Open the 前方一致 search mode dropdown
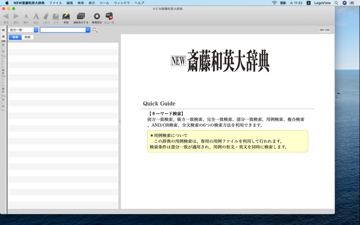 click(x=23, y=30)
